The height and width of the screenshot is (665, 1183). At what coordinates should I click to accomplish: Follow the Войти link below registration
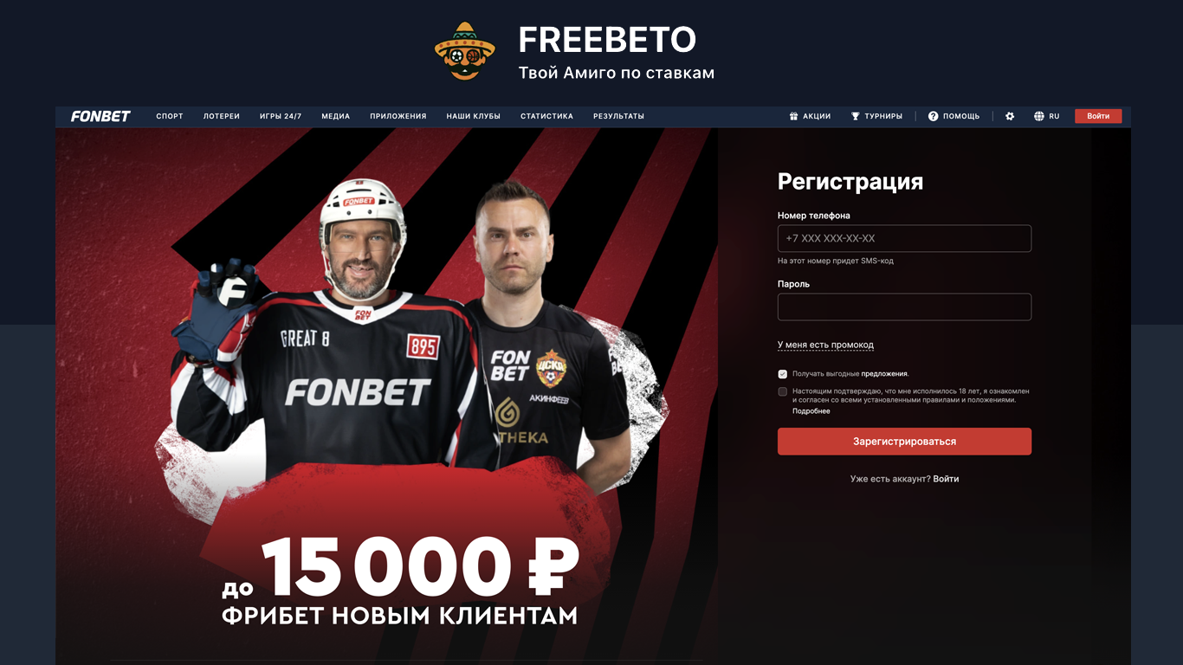point(946,479)
